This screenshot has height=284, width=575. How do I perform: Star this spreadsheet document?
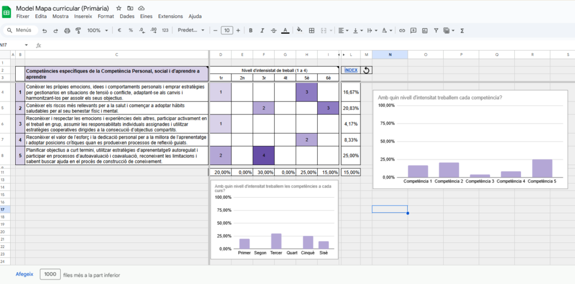(x=118, y=8)
